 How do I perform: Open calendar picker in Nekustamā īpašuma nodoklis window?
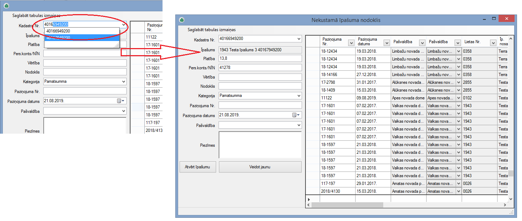click(x=296, y=115)
